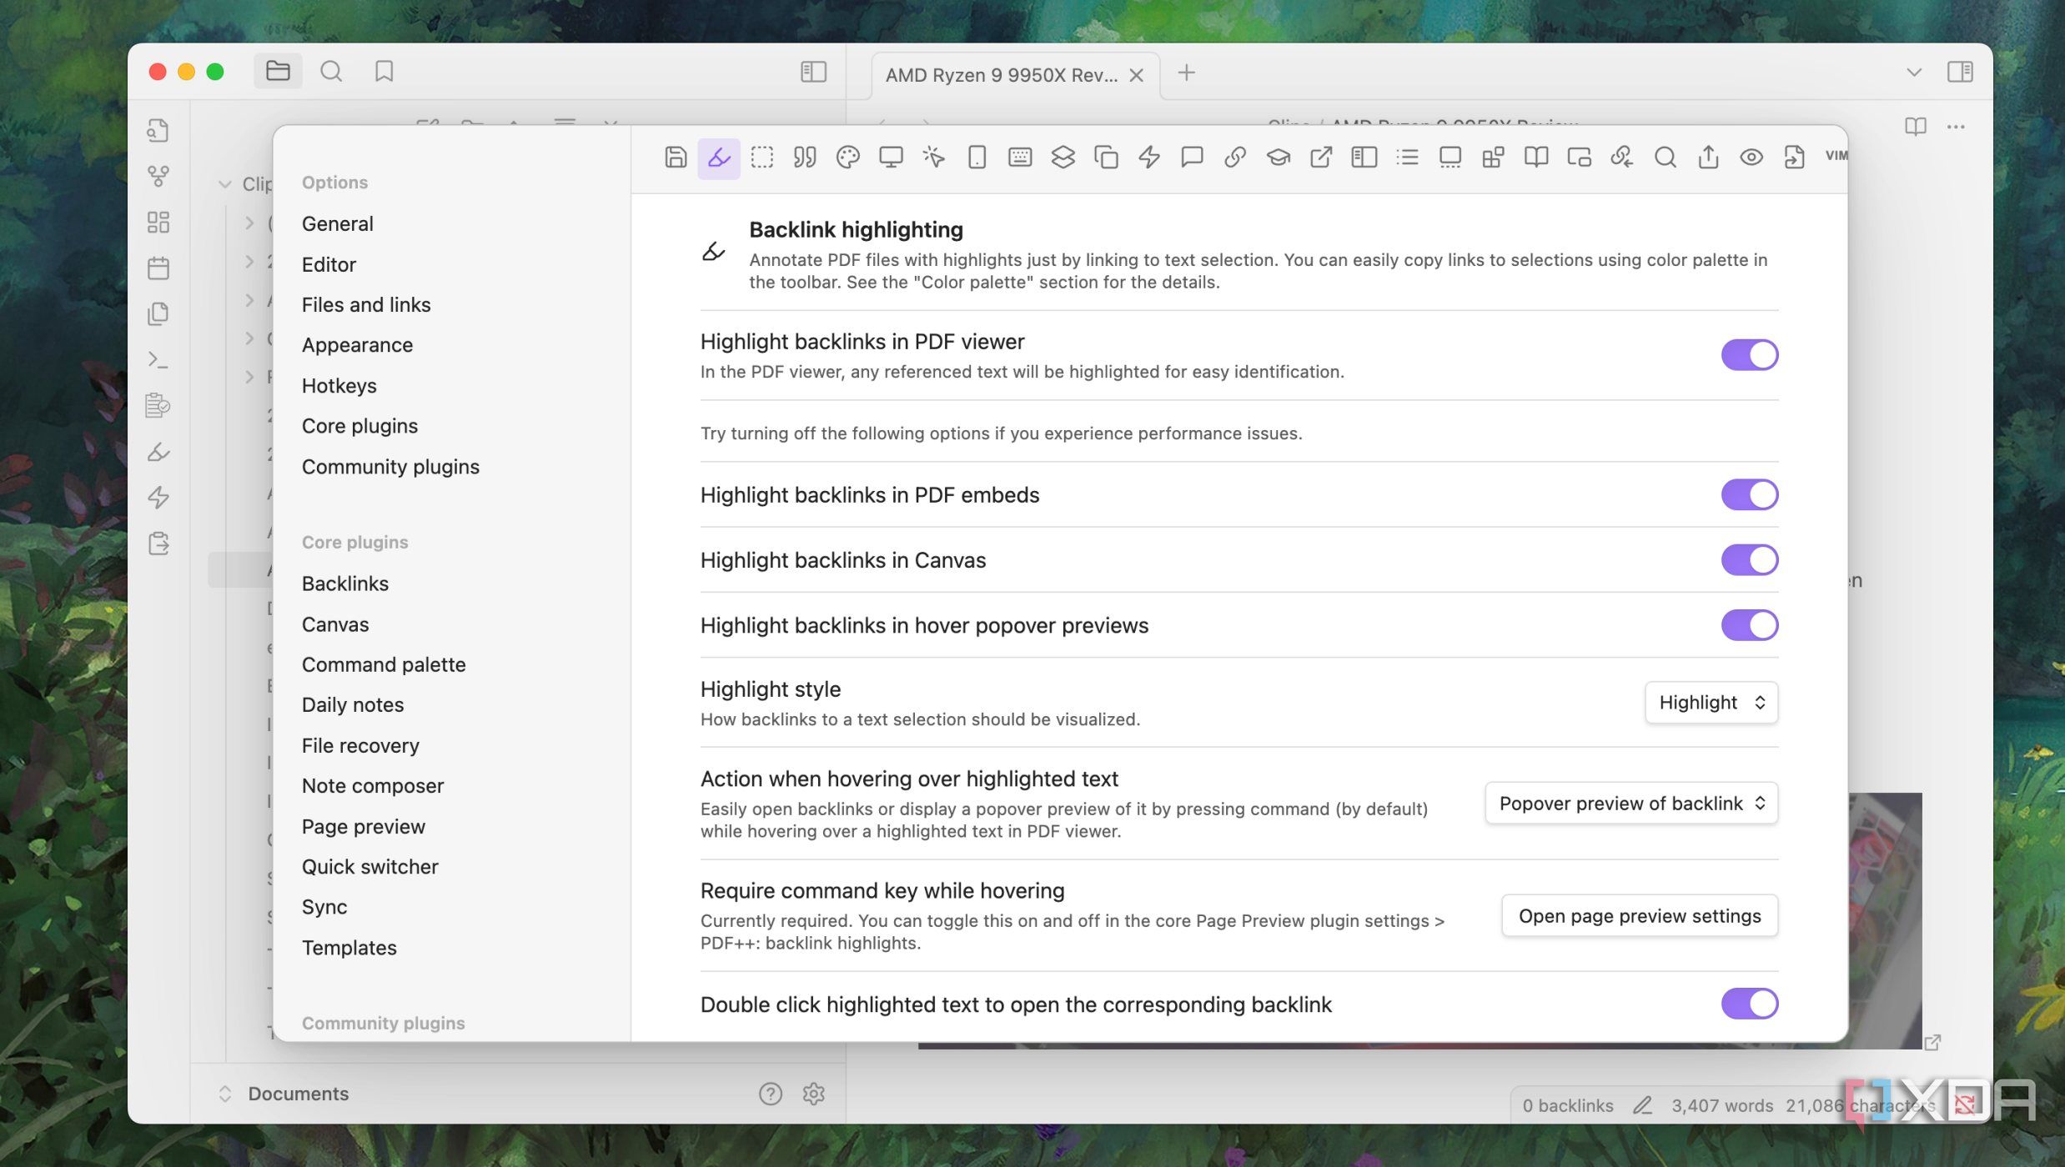The width and height of the screenshot is (2065, 1167).
Task: Select Page preview in Core plugins
Action: (x=363, y=827)
